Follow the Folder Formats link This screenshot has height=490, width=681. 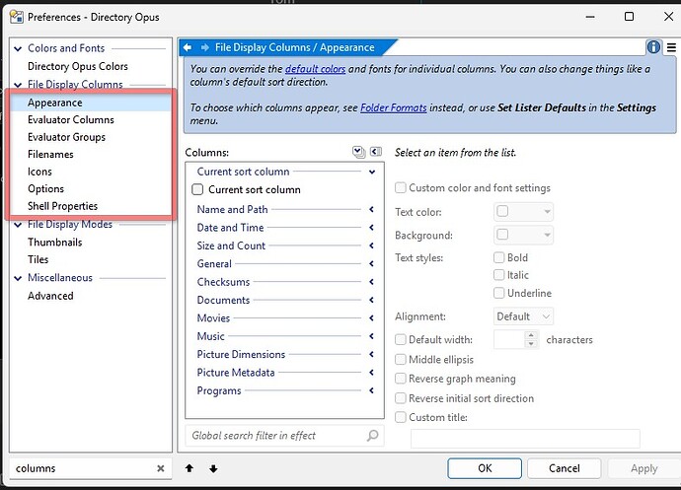click(x=394, y=107)
